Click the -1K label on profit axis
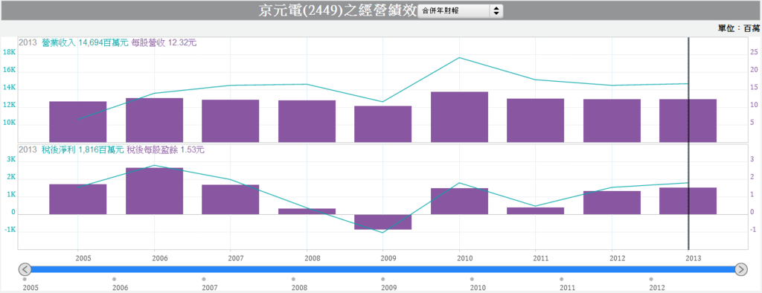Viewport: 762px width, 293px height. pos(10,230)
